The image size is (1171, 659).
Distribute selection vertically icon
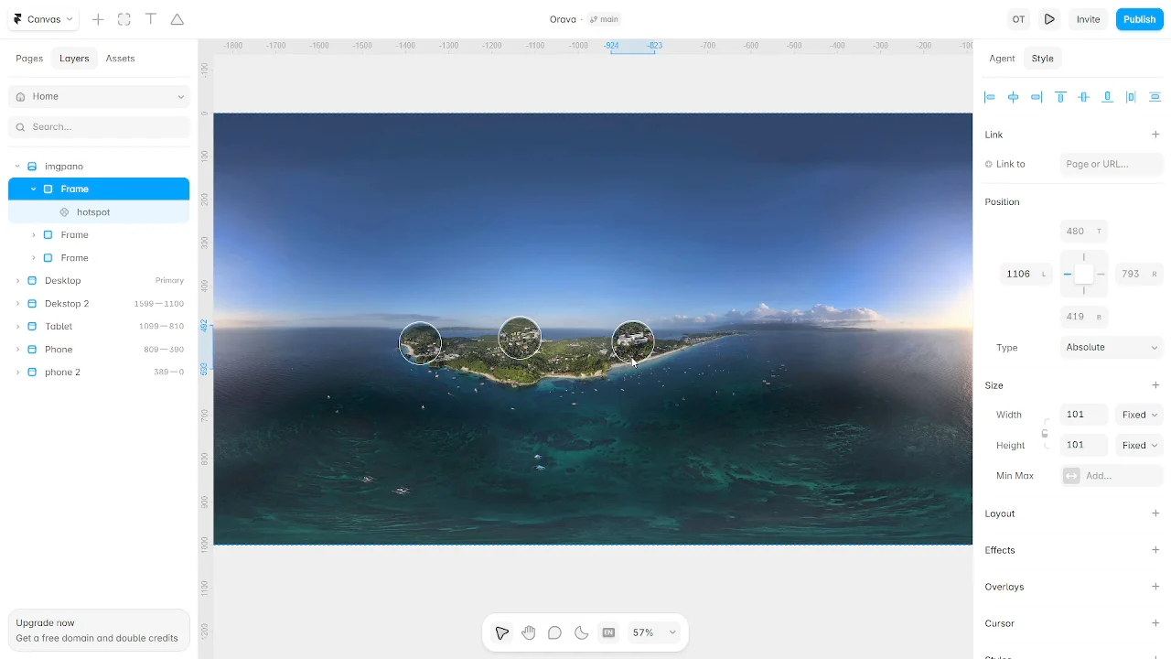(x=1155, y=97)
